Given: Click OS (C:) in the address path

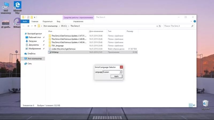Looking at the screenshot, I should click(x=64, y=26).
